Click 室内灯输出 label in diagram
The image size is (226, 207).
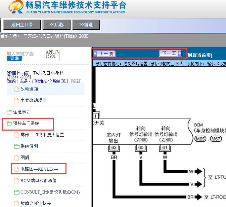(x=114, y=138)
